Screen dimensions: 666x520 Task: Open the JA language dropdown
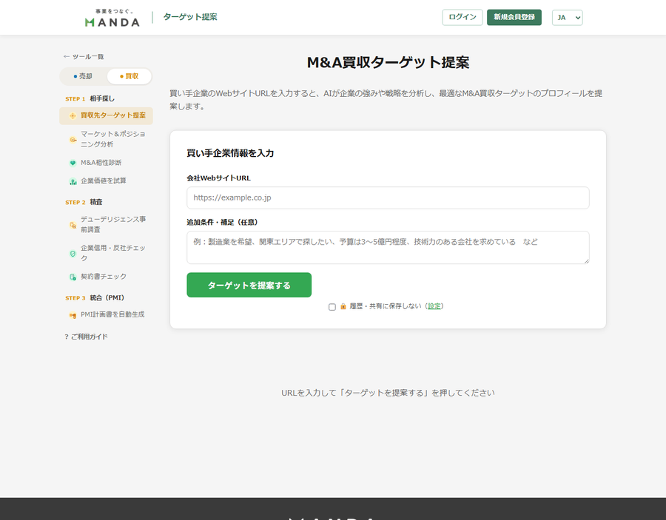(x=567, y=18)
